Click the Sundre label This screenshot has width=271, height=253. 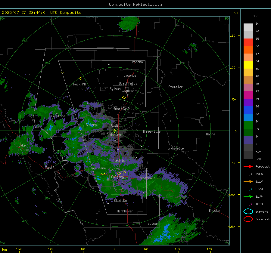click(91, 125)
